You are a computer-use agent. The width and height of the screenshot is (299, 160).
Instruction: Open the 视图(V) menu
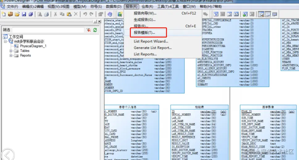58,6
